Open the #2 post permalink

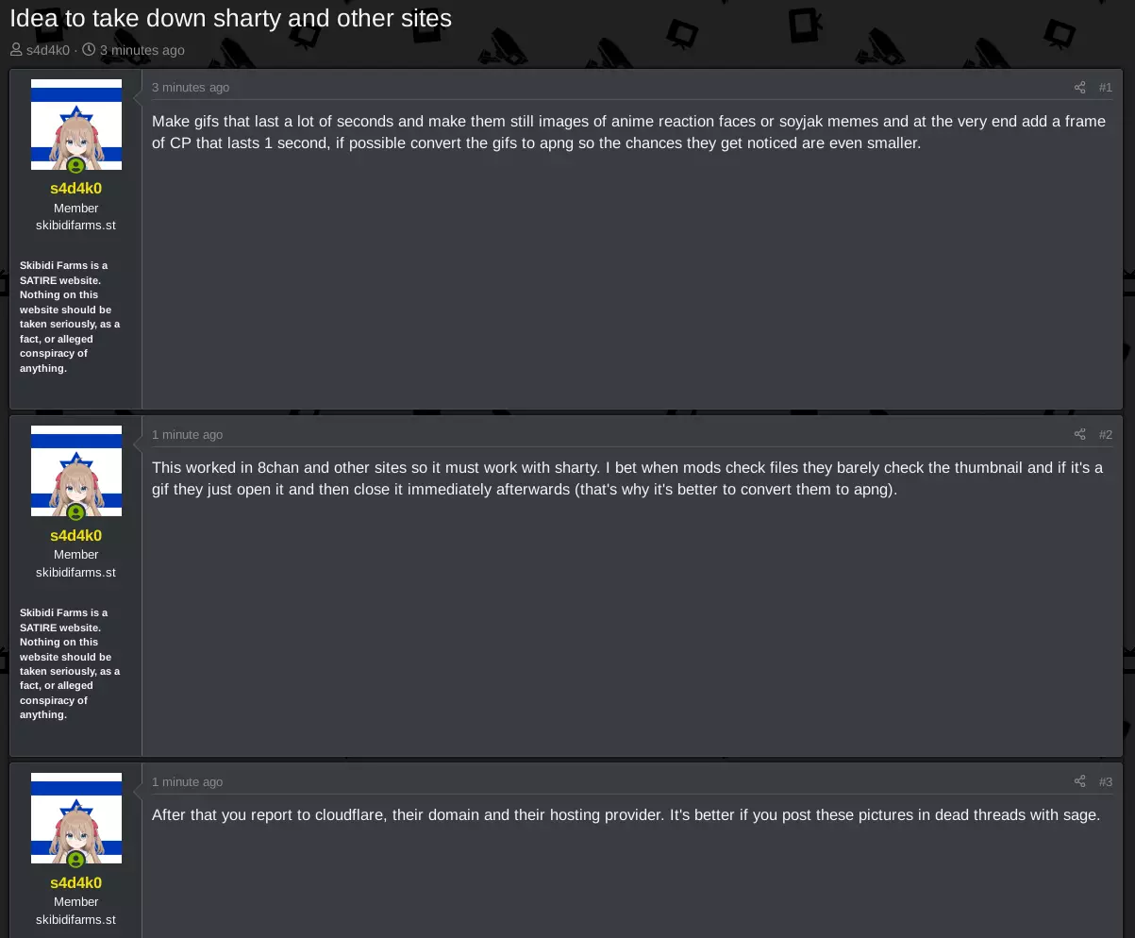(1106, 435)
